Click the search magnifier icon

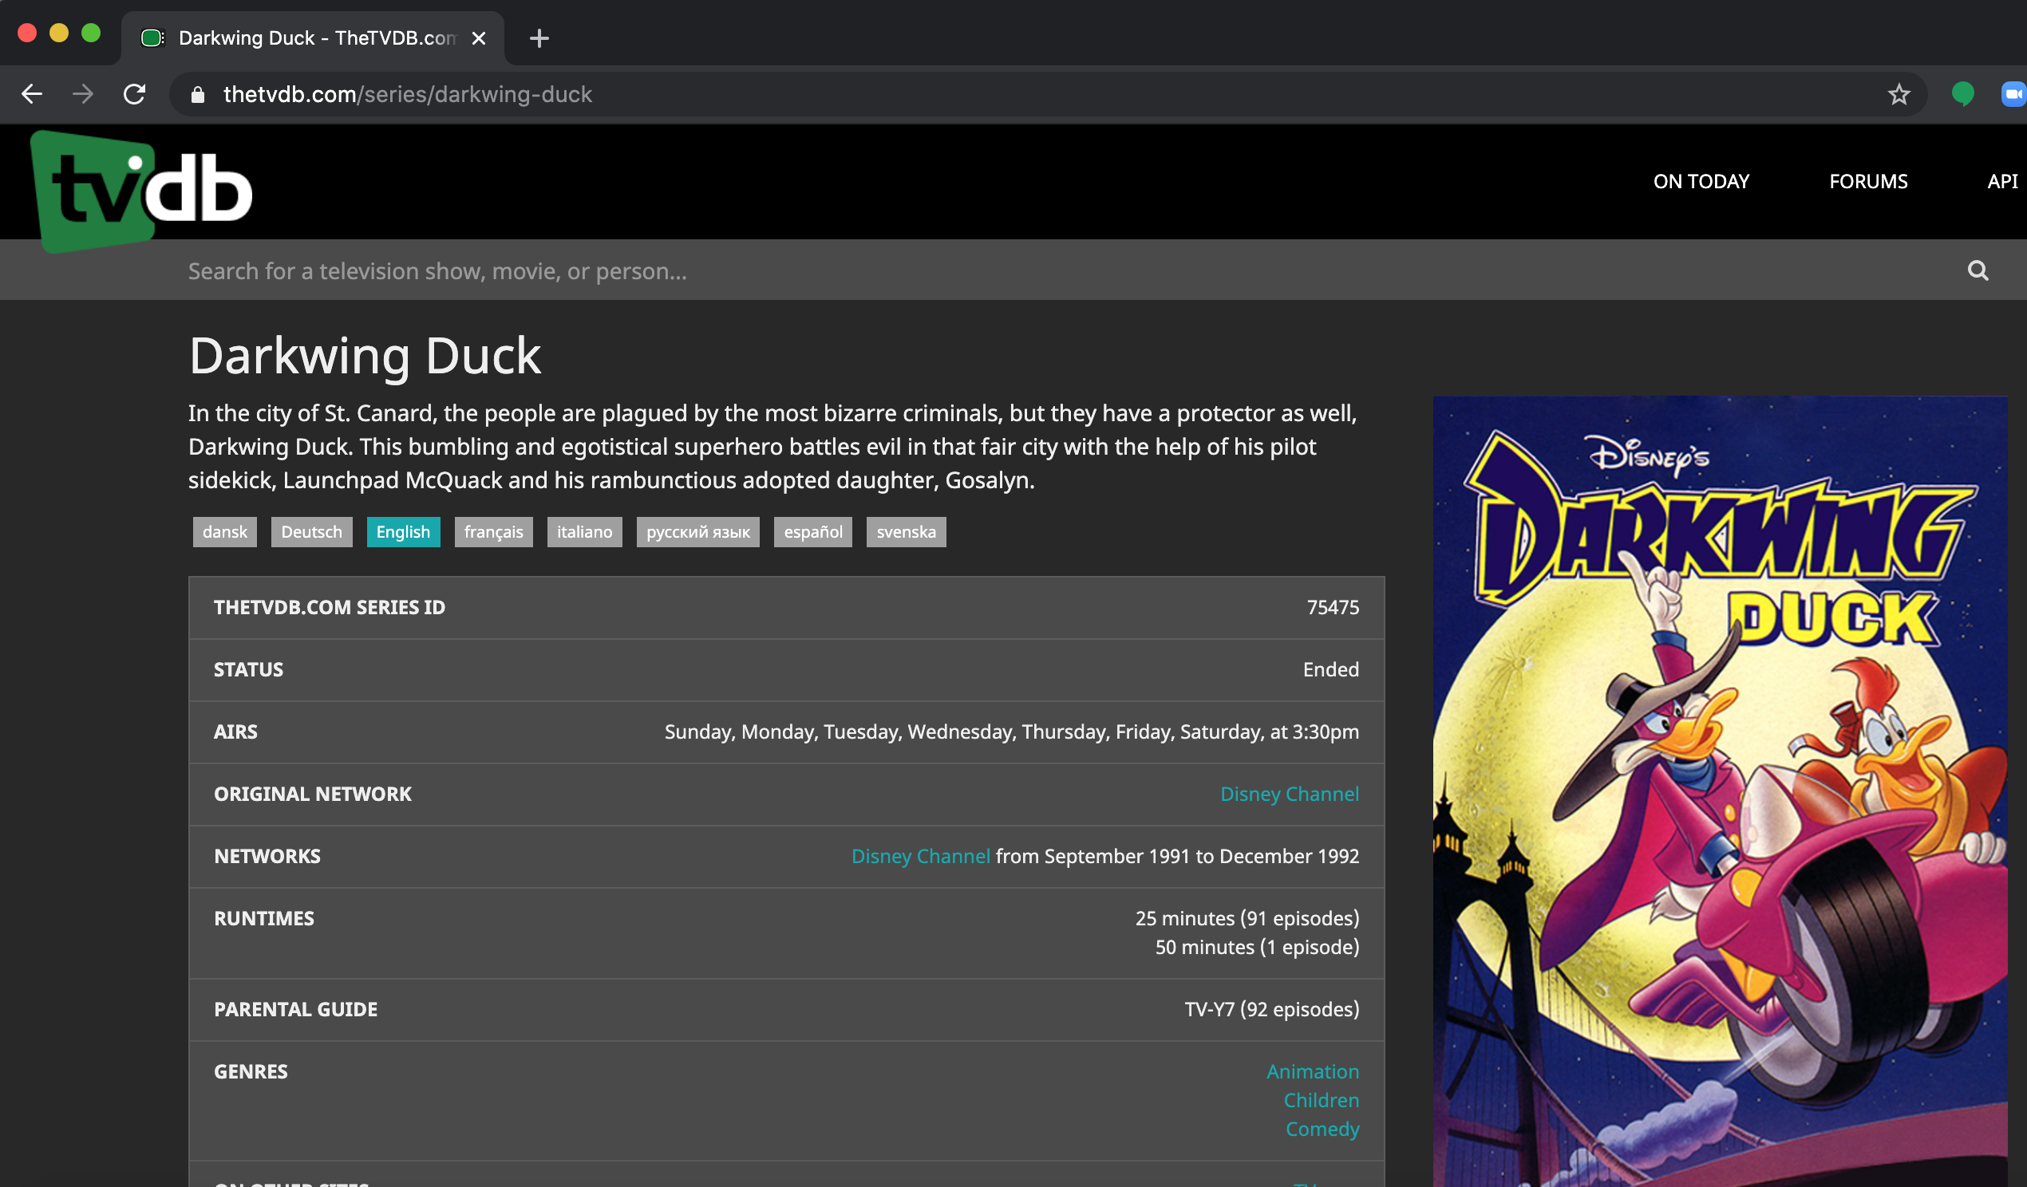point(1978,271)
